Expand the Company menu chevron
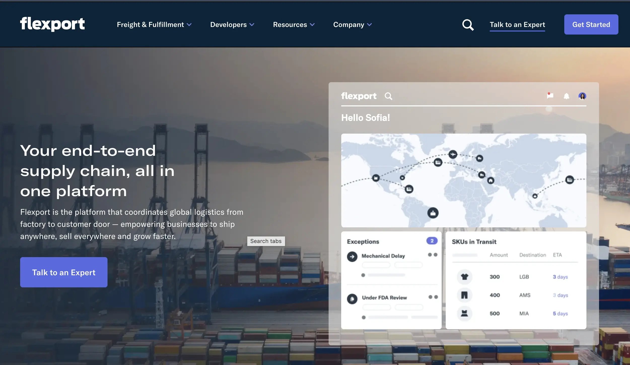 tap(369, 25)
